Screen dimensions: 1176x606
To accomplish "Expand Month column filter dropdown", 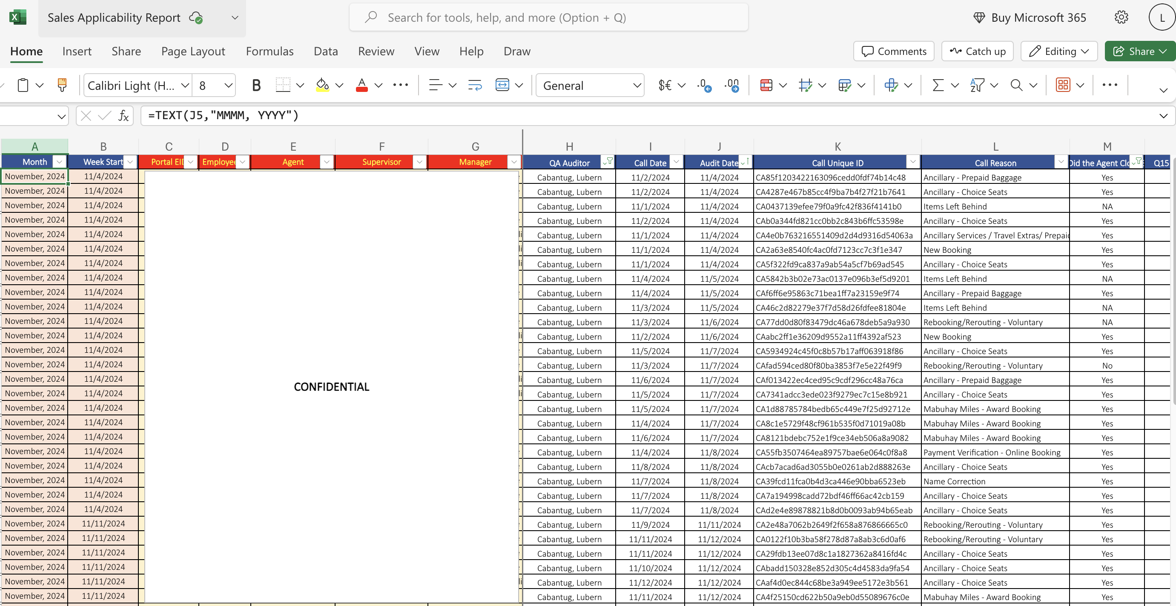I will (59, 162).
